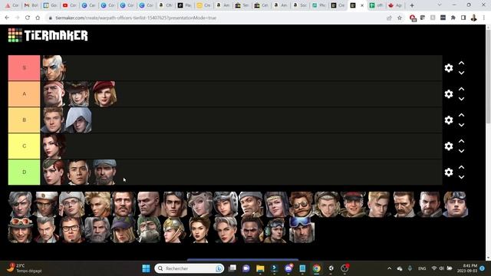Select the bald officer portrait in pool
The width and height of the screenshot is (491, 276).
pyautogui.click(x=148, y=205)
